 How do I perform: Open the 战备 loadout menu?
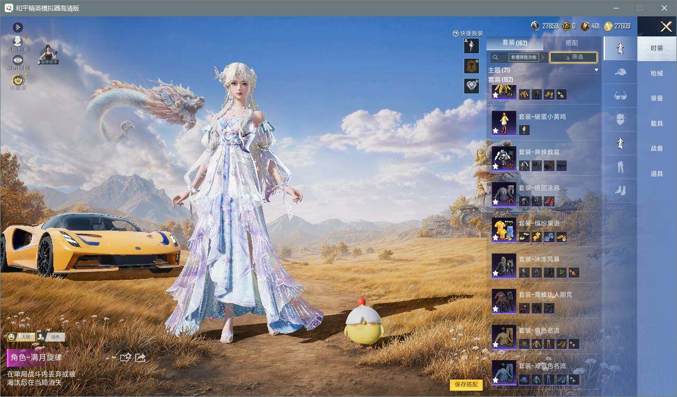click(x=656, y=148)
